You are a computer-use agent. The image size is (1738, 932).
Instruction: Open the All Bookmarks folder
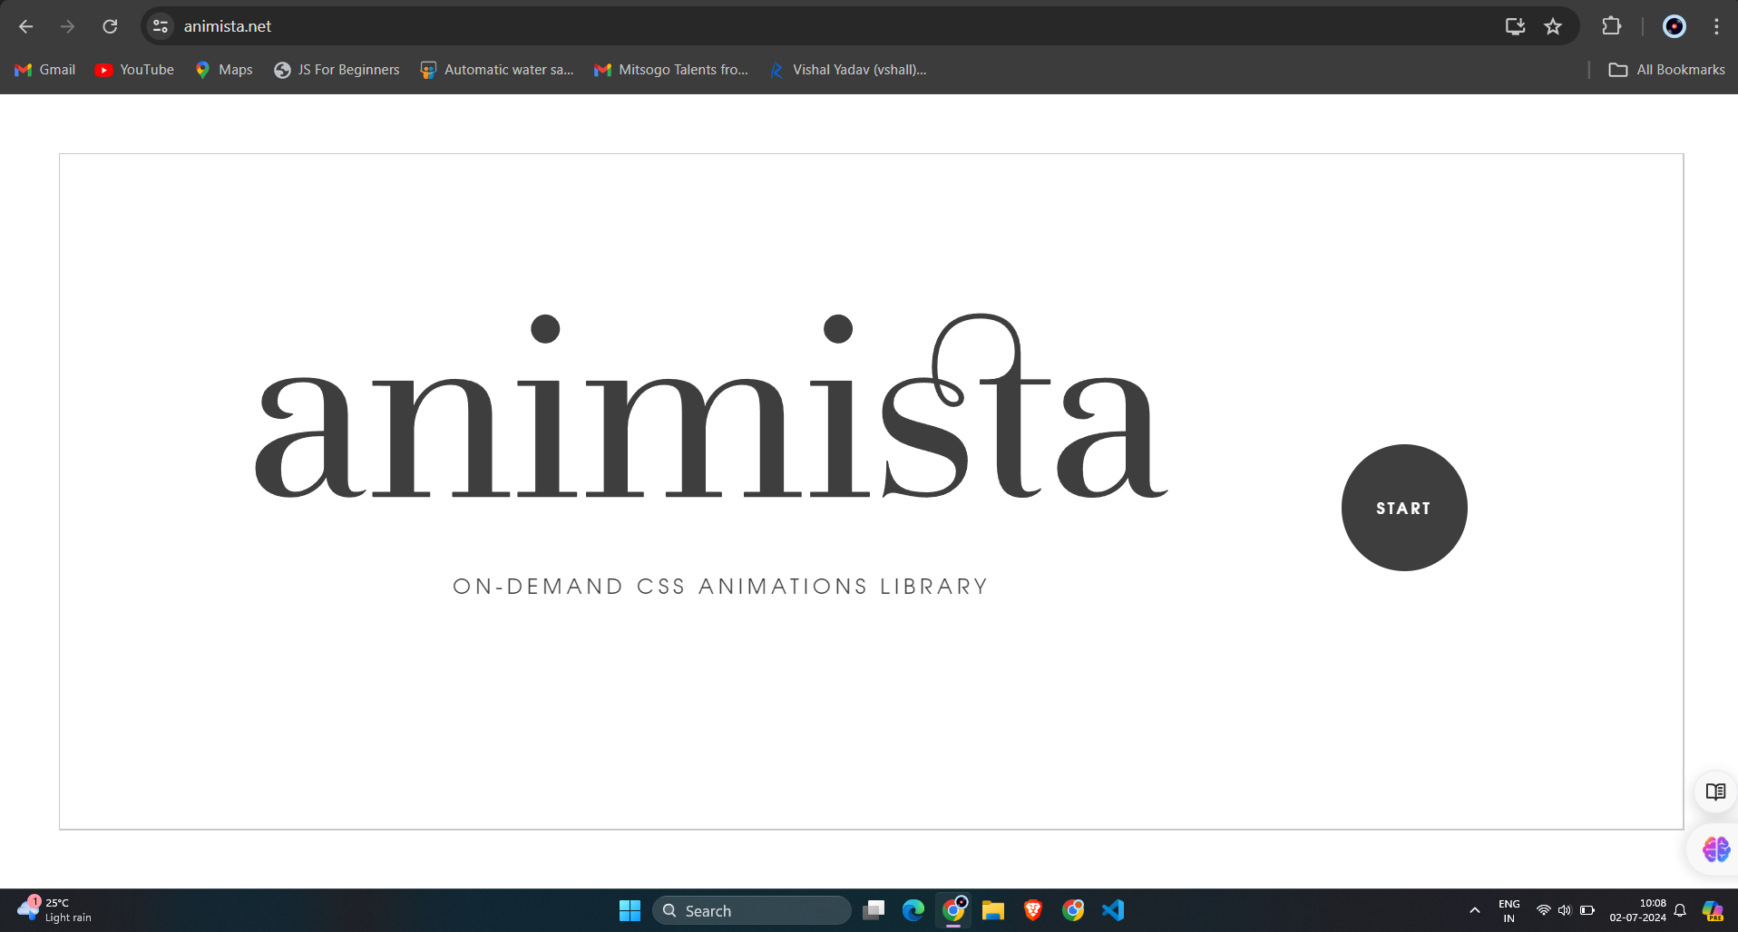pos(1666,70)
